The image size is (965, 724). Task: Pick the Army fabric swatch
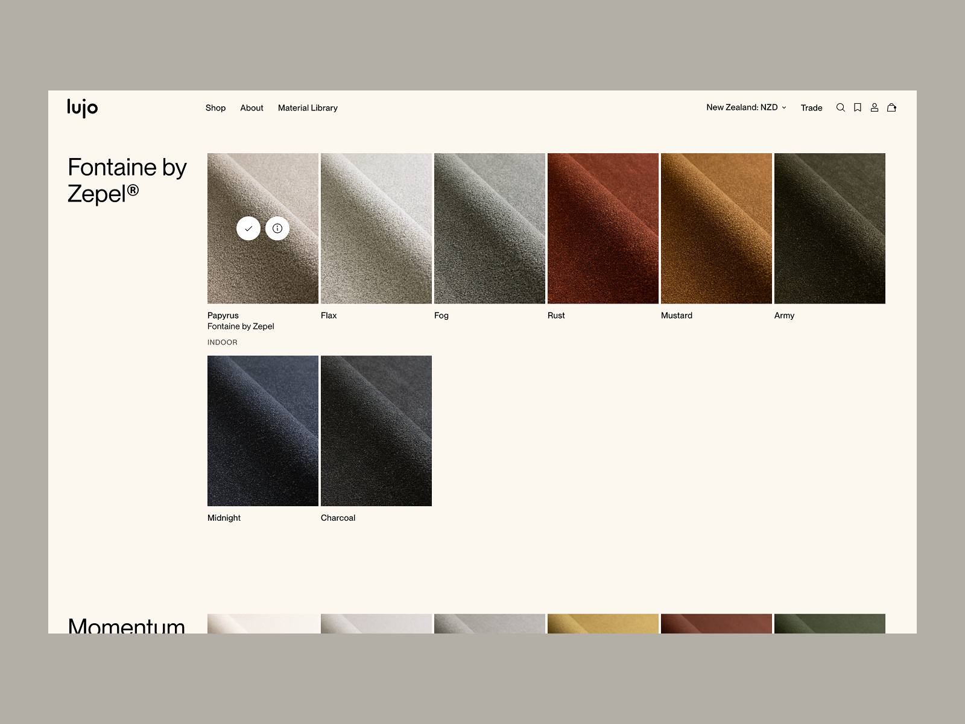click(x=830, y=228)
